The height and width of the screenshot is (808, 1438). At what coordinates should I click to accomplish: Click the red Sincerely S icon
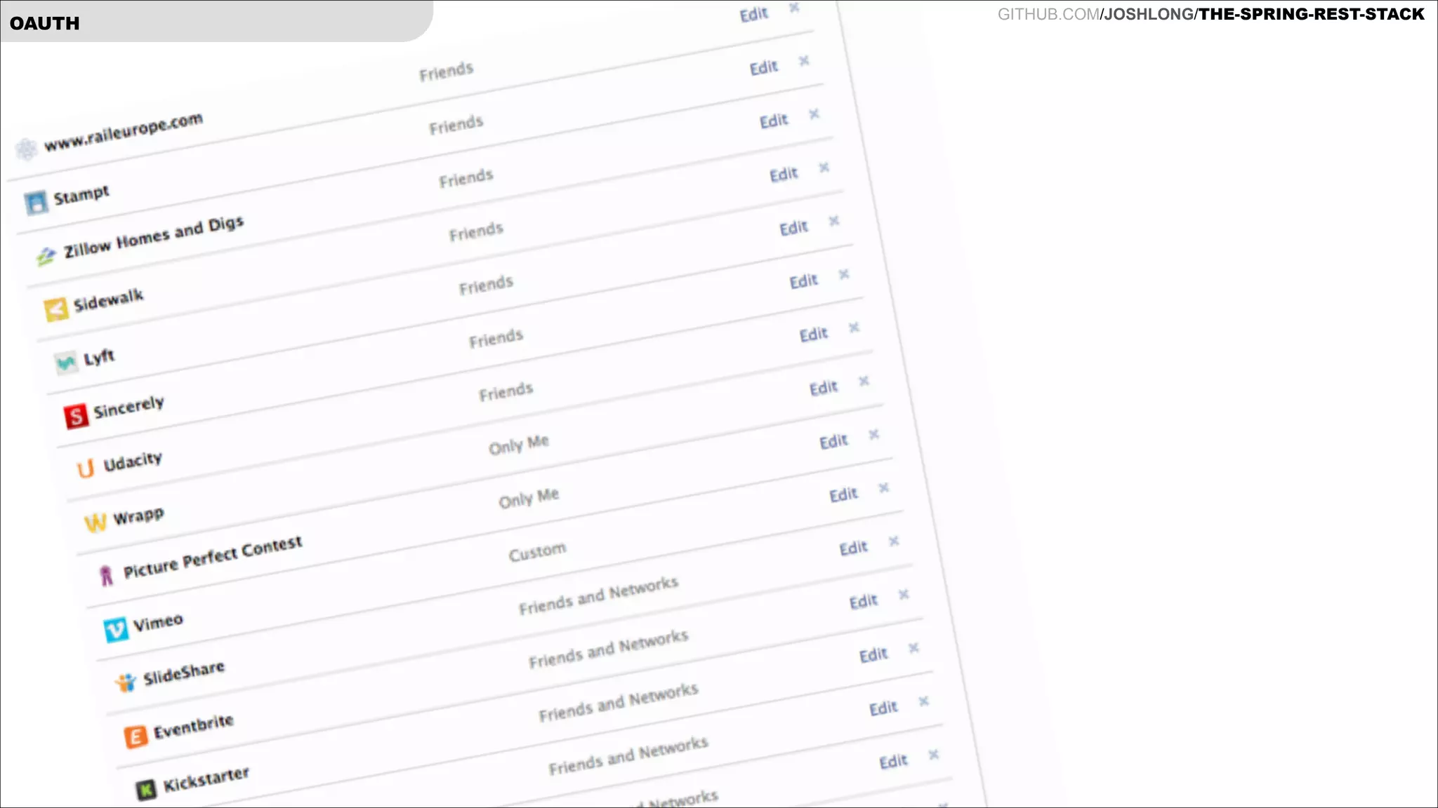click(76, 415)
